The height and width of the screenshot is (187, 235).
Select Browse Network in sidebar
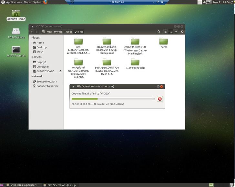click(46, 82)
